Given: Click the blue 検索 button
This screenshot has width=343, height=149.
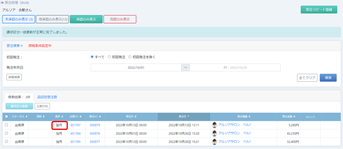Looking at the screenshot, I should click(x=328, y=78).
